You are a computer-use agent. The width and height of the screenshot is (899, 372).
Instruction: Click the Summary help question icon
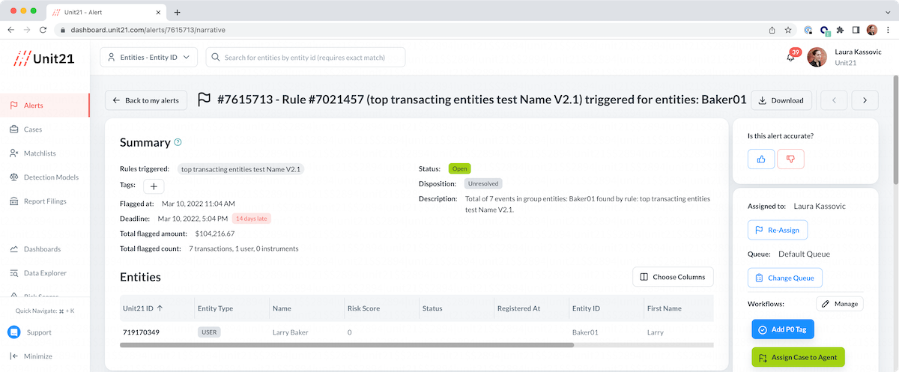178,142
